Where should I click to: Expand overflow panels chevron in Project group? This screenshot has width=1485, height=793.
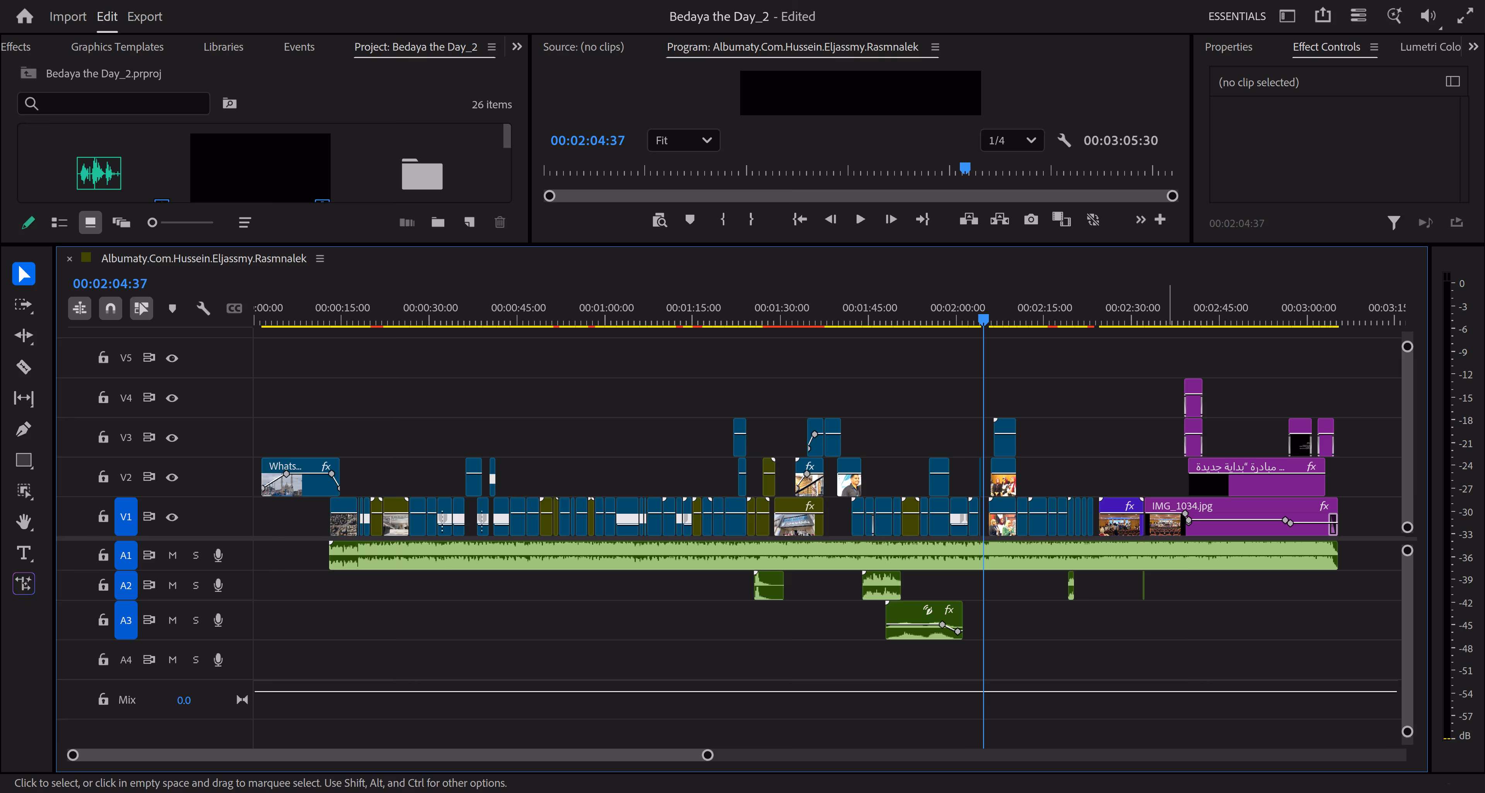[517, 47]
